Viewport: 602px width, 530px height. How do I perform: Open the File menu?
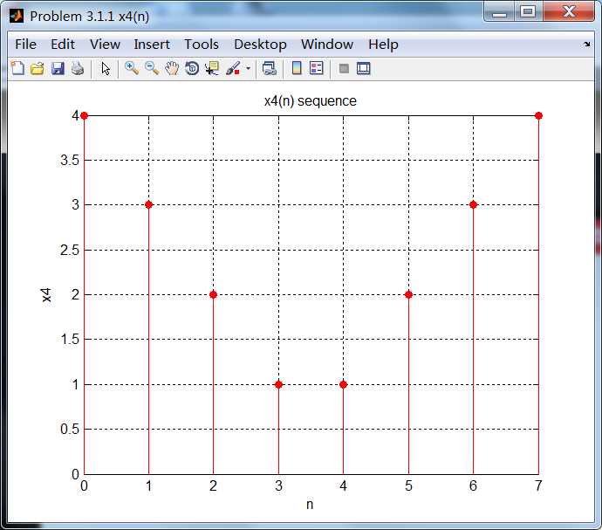click(x=25, y=45)
